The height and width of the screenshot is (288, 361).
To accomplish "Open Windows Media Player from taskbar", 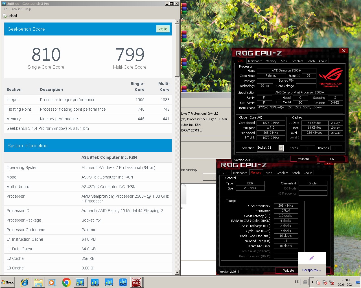I will (x=52, y=282).
